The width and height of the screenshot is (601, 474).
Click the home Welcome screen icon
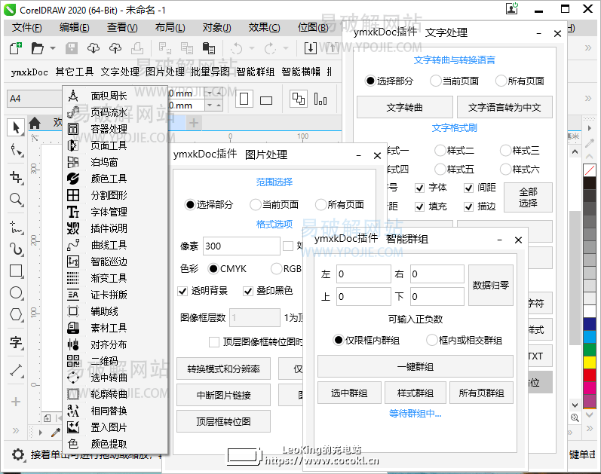[x=35, y=123]
